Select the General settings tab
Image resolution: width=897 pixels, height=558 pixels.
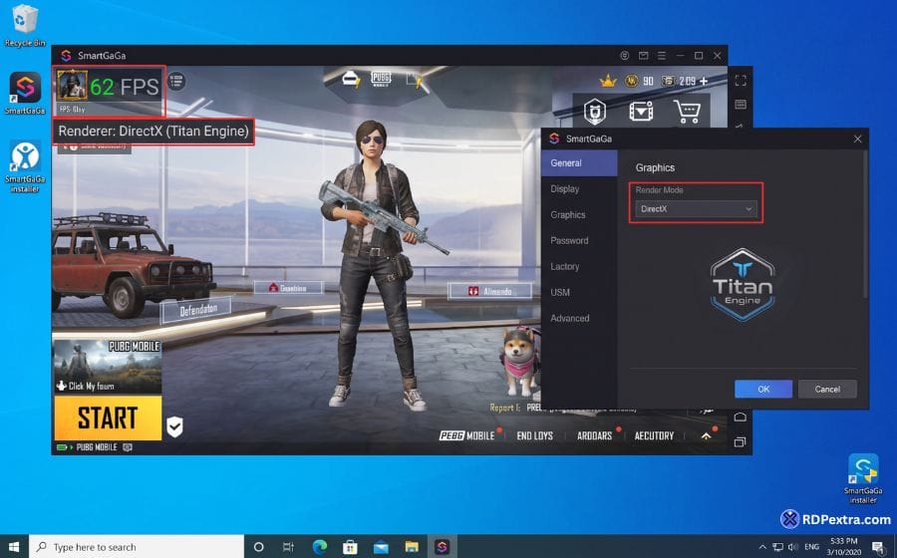point(579,163)
